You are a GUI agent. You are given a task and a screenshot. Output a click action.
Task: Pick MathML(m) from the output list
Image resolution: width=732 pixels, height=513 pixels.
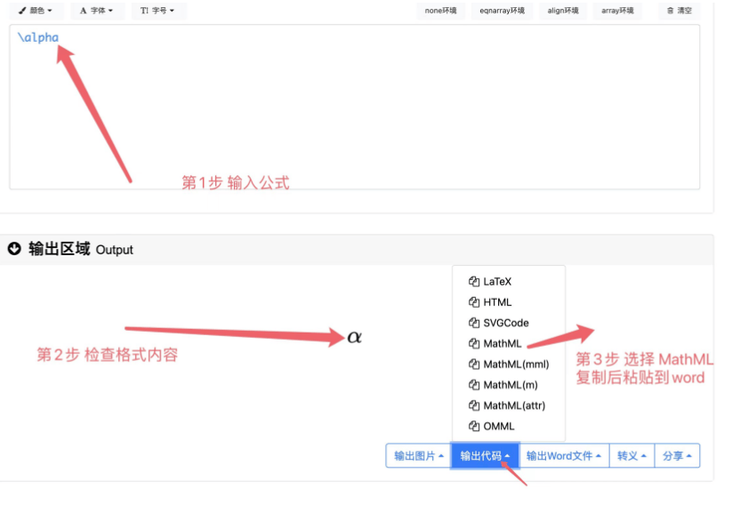pos(510,385)
